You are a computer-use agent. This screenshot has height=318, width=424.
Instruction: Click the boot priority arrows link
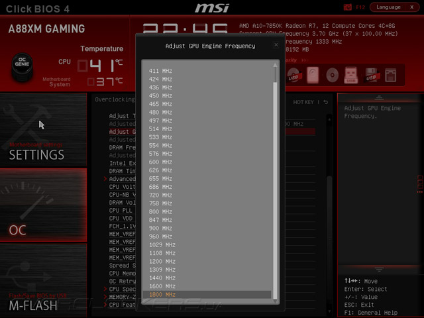[x=305, y=60]
